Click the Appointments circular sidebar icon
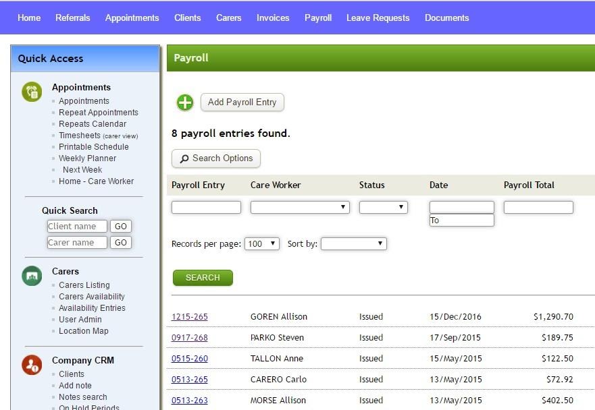Screen dimensions: 595x410 tap(32, 91)
